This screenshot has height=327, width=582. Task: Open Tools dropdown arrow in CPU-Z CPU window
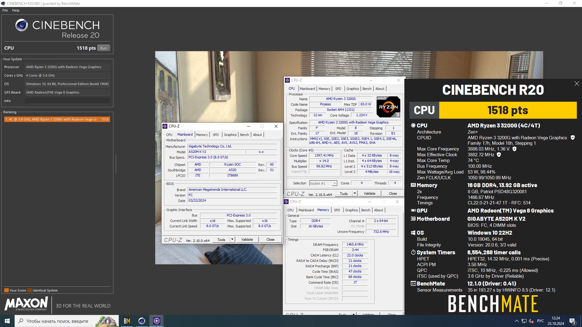355,193
